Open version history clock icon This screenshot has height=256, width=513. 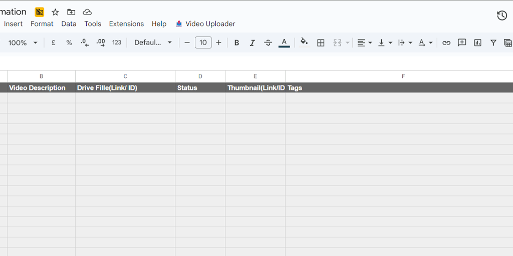click(x=502, y=15)
